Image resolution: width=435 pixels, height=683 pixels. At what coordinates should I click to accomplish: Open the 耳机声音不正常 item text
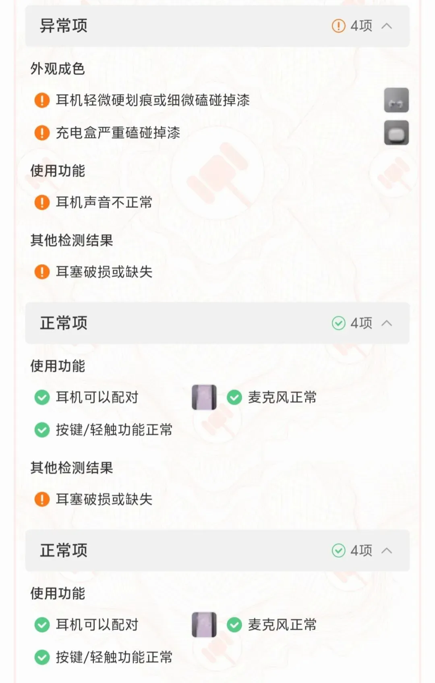[x=104, y=202]
